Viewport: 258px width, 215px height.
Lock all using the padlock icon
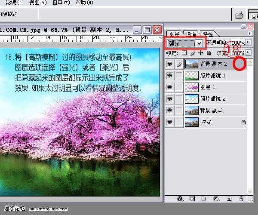[x=209, y=53]
